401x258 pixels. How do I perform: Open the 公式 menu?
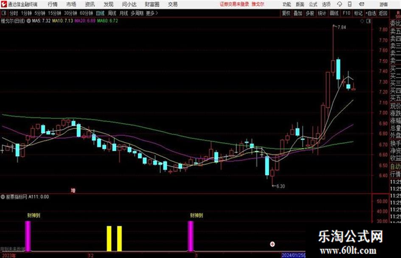tap(313, 4)
